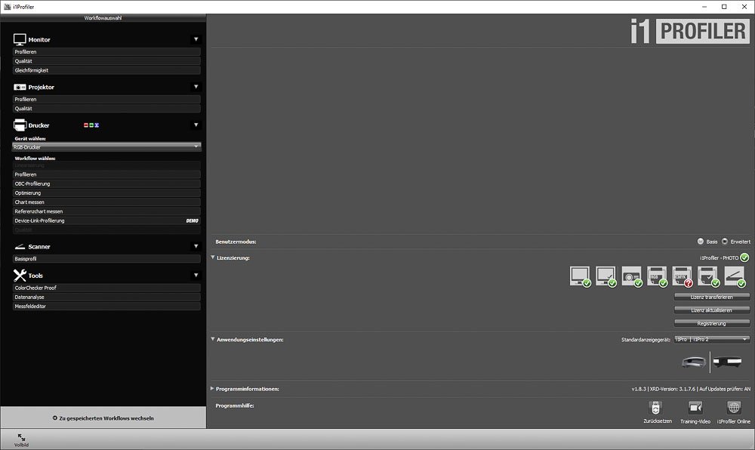755x450 pixels.
Task: Open i1Profiler Online globe icon
Action: (734, 408)
